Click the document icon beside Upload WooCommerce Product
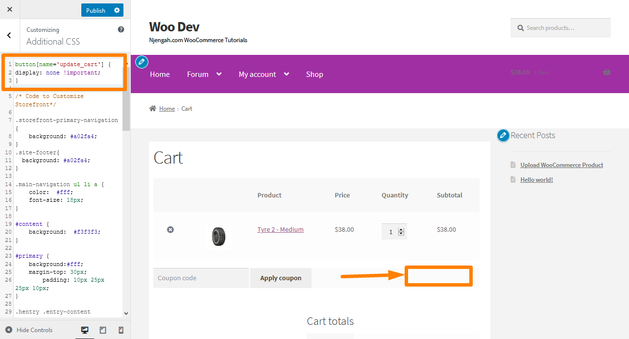This screenshot has width=629, height=339. click(x=513, y=165)
